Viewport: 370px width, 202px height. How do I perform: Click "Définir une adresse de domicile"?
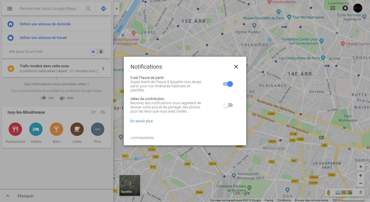coord(45,24)
